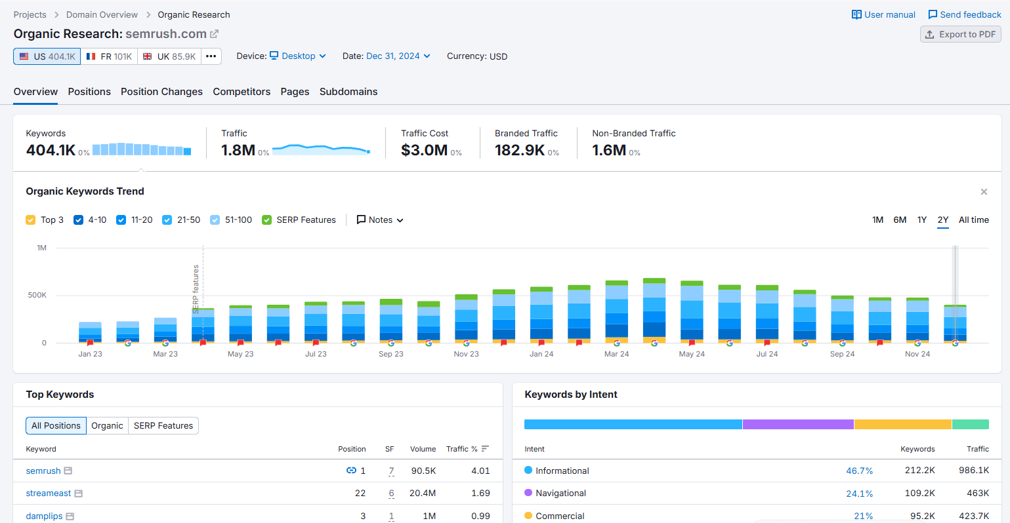Switch to the Positions tab
The image size is (1010, 523).
[89, 92]
